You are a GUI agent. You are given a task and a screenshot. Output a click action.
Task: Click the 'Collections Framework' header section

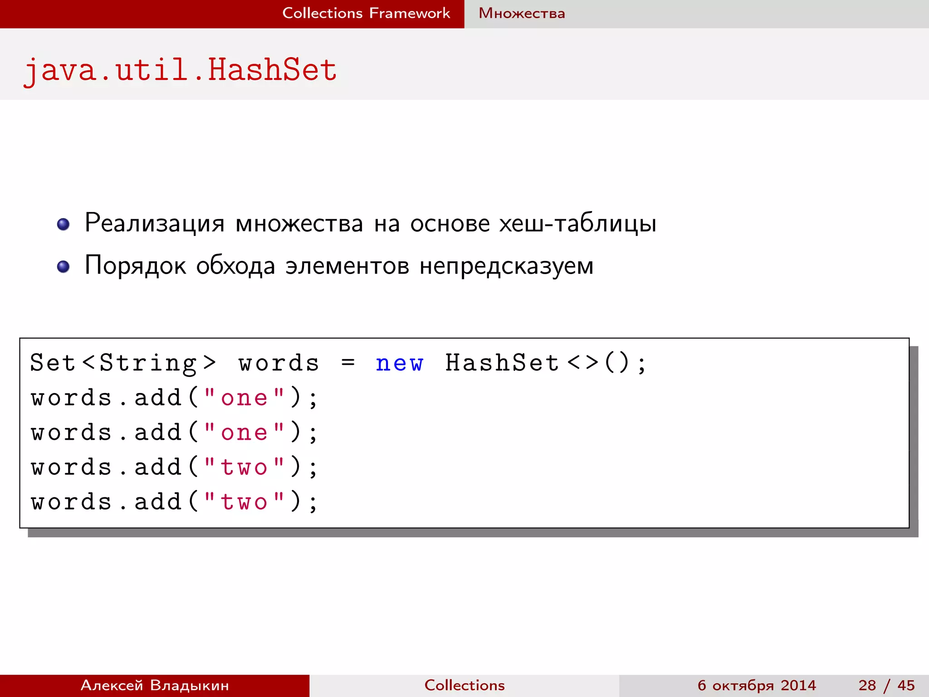point(366,13)
